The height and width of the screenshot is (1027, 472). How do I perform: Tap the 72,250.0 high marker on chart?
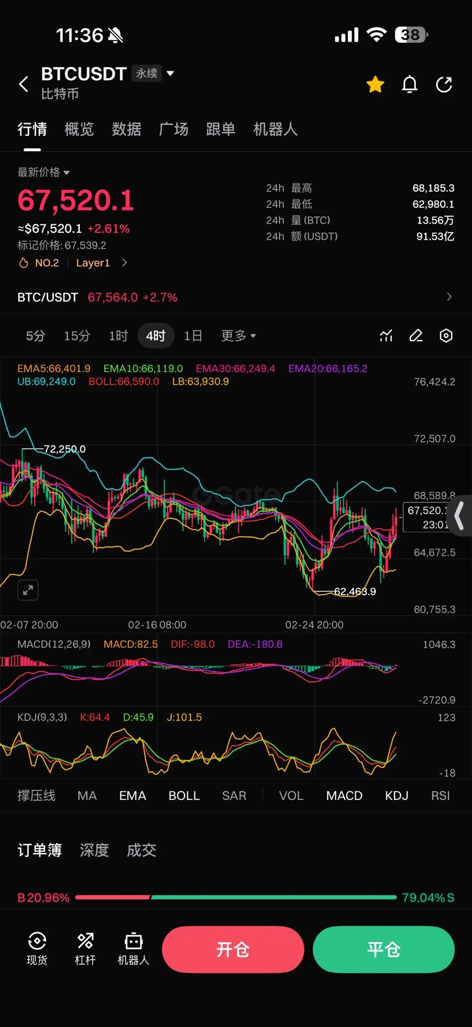pyautogui.click(x=64, y=449)
